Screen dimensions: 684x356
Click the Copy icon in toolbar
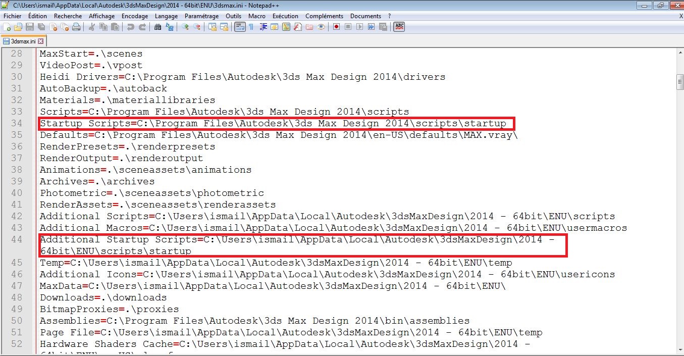coord(103,27)
